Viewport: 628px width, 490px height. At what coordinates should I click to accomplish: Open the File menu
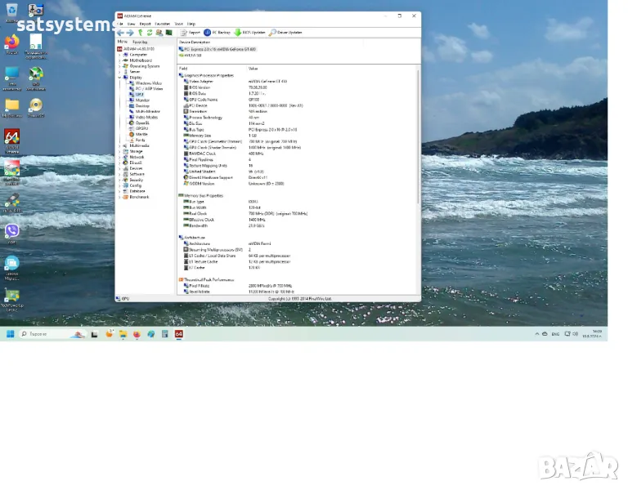coord(120,24)
